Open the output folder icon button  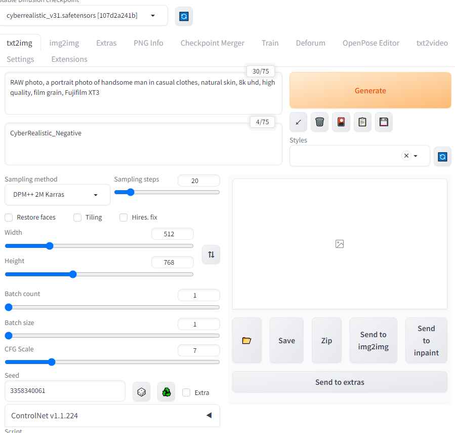click(246, 340)
